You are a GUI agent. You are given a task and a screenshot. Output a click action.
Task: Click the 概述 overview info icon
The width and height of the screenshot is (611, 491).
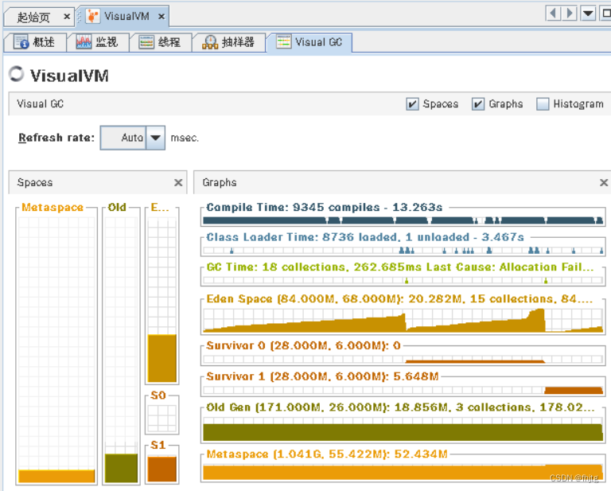point(21,41)
